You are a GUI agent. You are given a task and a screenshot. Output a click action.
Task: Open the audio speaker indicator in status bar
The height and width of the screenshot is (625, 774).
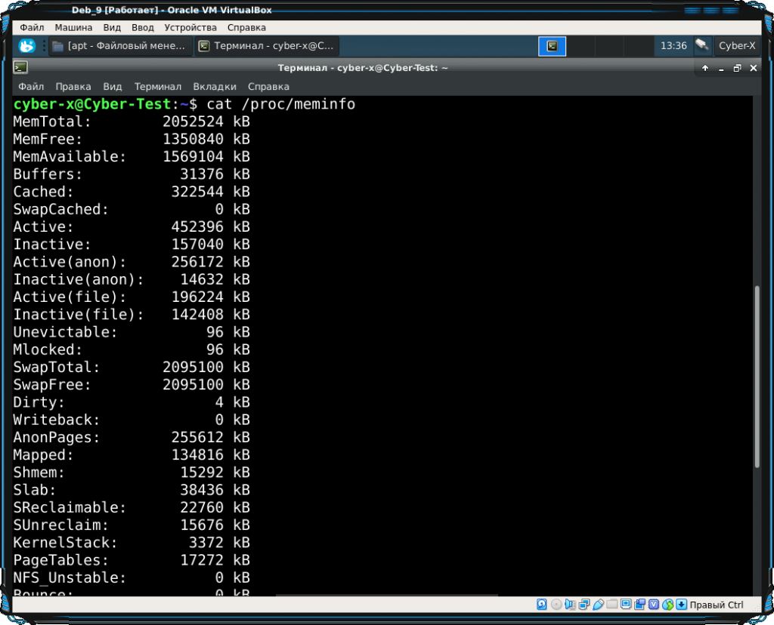click(571, 605)
